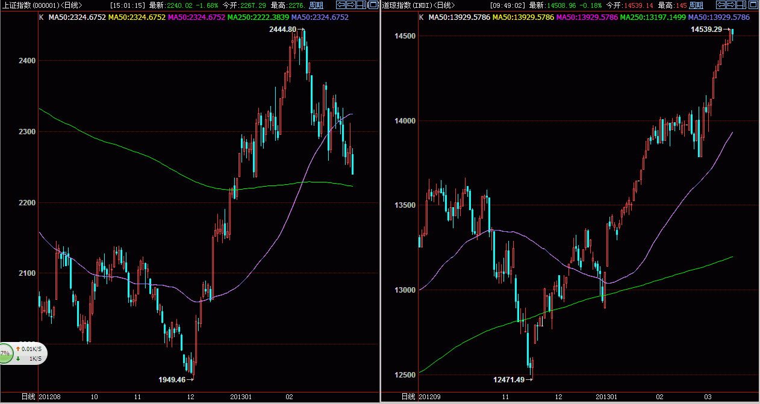Click 2200 level on 上证指数 price axis

pyautogui.click(x=28, y=203)
